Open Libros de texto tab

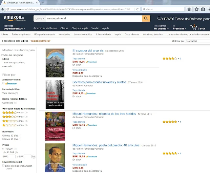pos(103,34)
